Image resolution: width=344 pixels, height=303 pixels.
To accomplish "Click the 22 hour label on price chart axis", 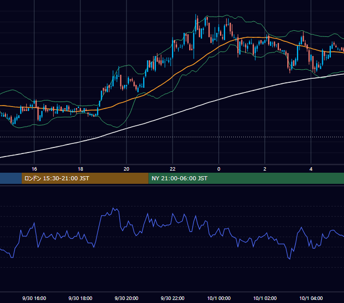I will coord(173,169).
